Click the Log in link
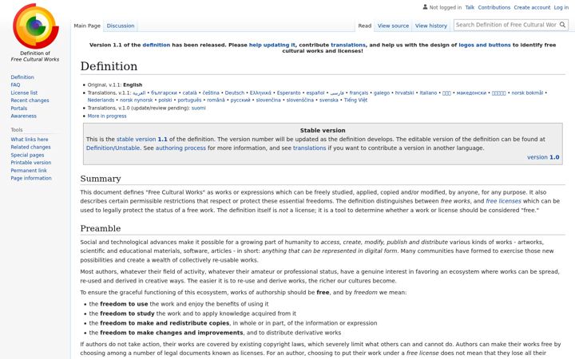This screenshot has height=359, width=575. click(561, 7)
